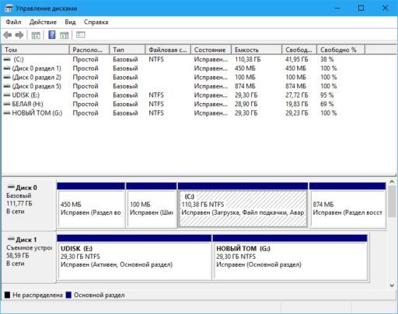
Task: Click the drive icon of БЕЛАЯ (H:) row
Action: click(7, 104)
